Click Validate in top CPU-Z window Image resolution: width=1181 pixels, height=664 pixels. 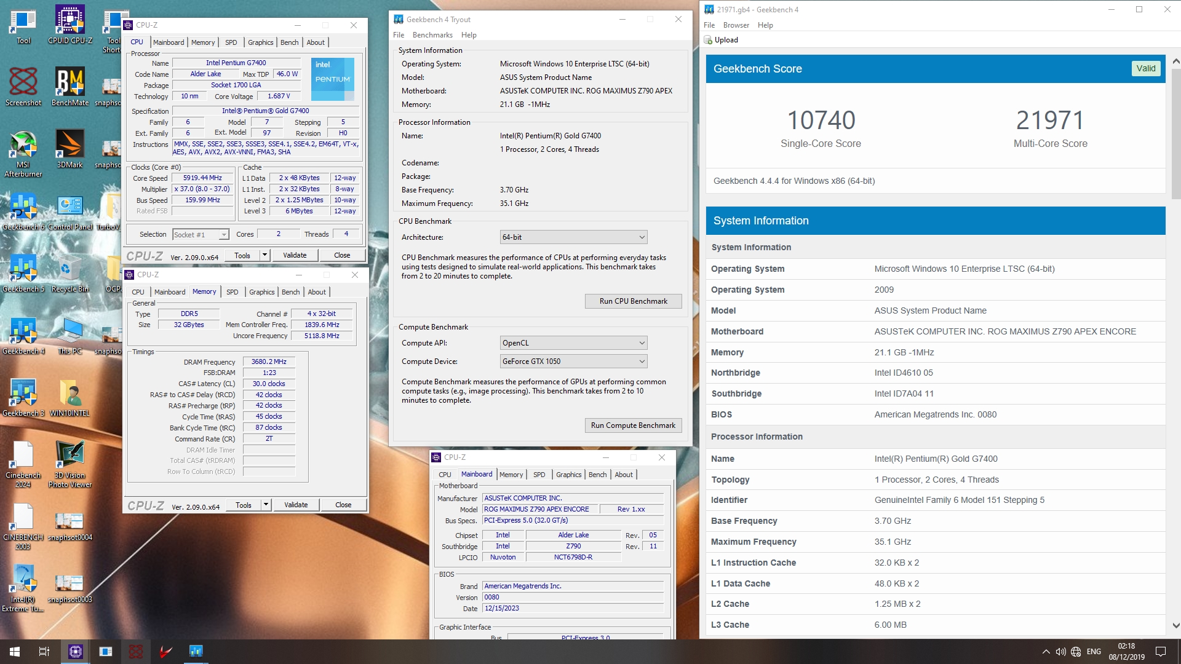295,255
